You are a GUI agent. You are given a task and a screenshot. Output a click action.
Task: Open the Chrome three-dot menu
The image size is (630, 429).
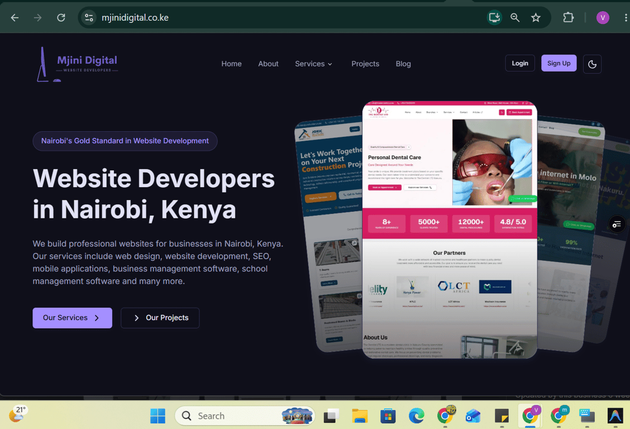coord(626,18)
